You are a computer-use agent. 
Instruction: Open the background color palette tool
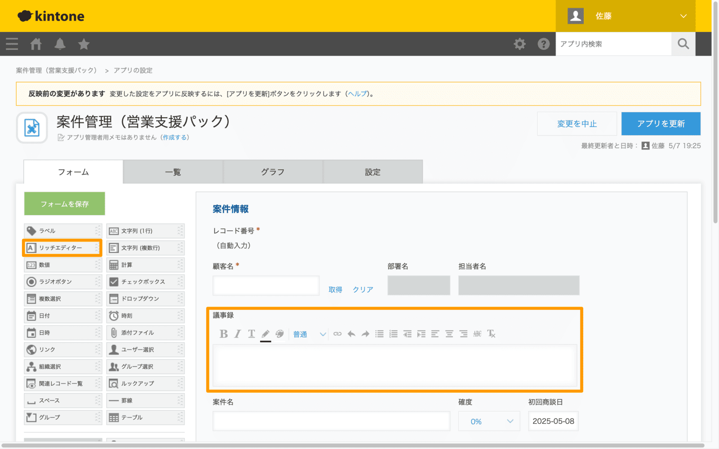coord(280,334)
